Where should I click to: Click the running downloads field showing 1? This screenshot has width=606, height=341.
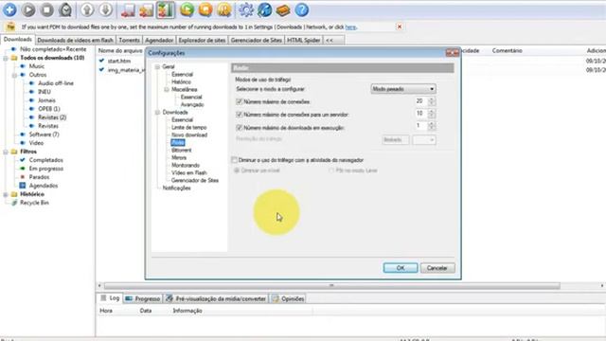420,126
